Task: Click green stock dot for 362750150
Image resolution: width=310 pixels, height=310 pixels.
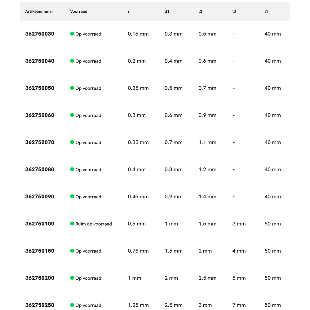Action: click(72, 251)
